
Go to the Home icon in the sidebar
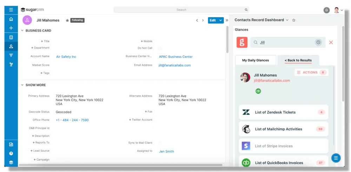(11, 19)
